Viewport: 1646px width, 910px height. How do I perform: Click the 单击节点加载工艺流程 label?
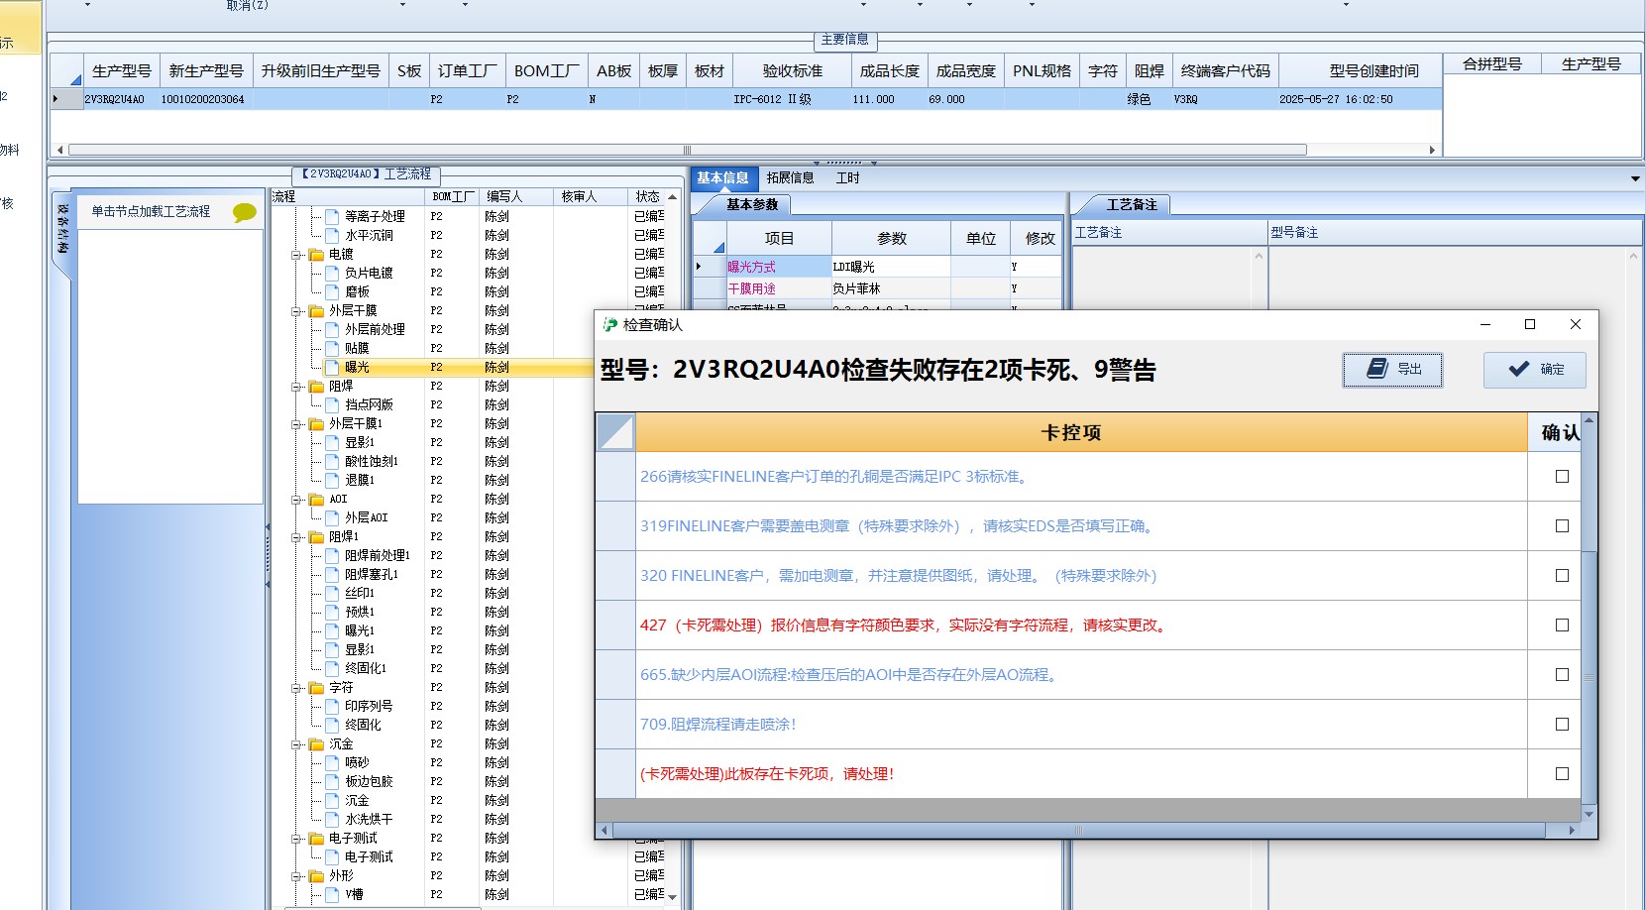tap(151, 212)
